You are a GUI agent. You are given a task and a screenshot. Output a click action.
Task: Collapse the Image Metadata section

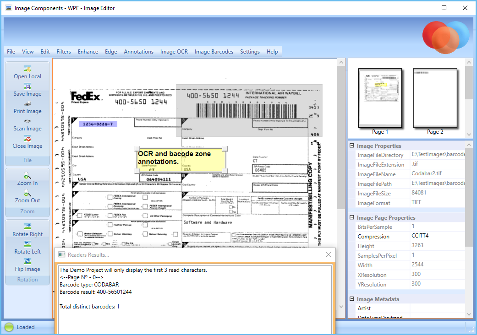click(351, 299)
